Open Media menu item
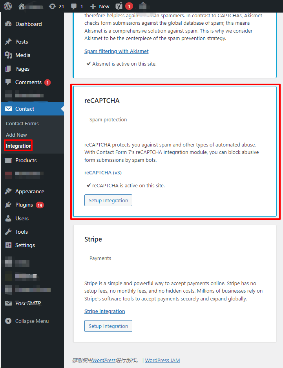This screenshot has height=368, width=283. point(23,55)
